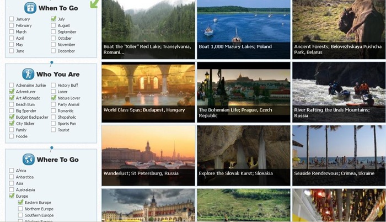The height and width of the screenshot is (222, 386).
Task: Click the 'Wanderlust; St Petersburg, Russia' caption
Action: point(141,173)
